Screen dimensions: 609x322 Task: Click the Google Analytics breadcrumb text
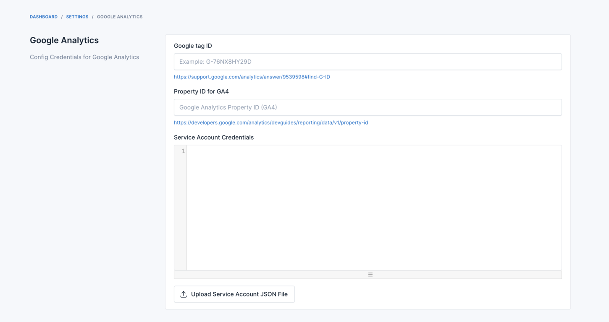[120, 17]
